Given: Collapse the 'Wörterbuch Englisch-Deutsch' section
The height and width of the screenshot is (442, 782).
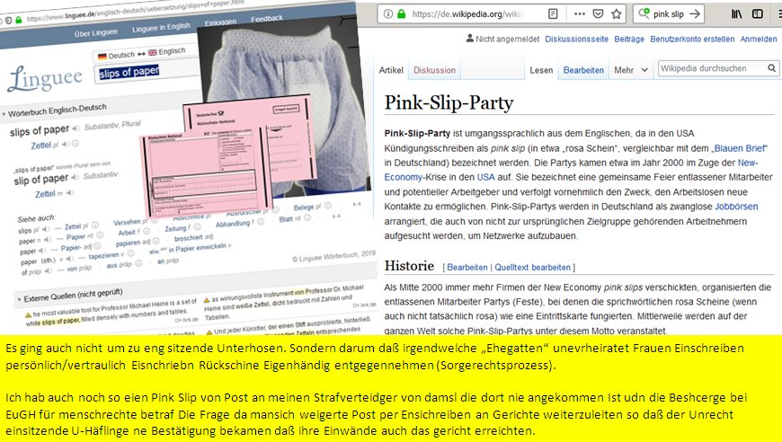Looking at the screenshot, I should coord(4,114).
